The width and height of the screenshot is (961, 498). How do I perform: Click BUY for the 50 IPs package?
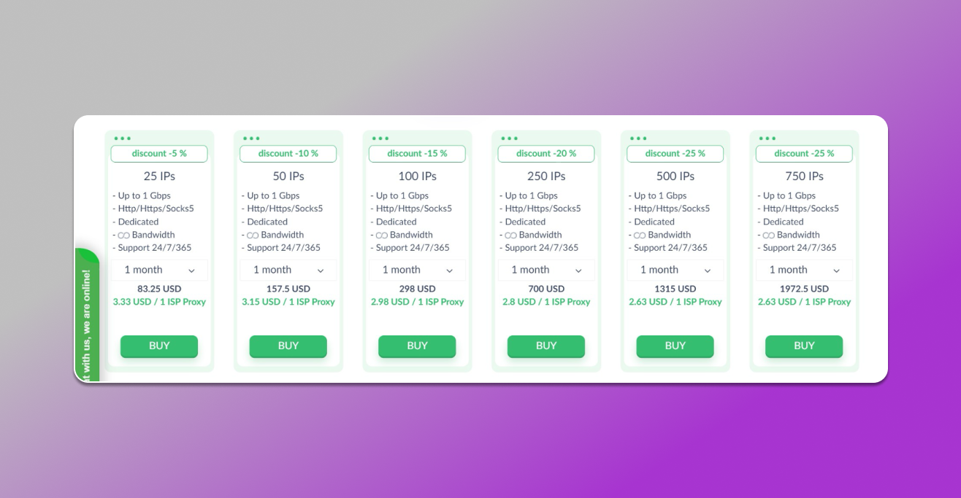click(x=288, y=346)
